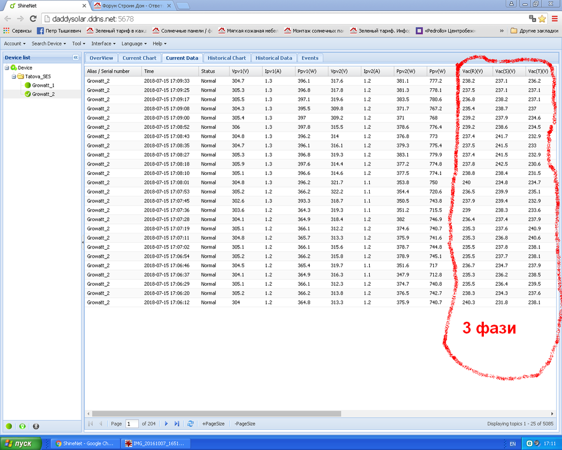This screenshot has height=450, width=562.
Task: Click the +PageSize button
Action: point(214,424)
